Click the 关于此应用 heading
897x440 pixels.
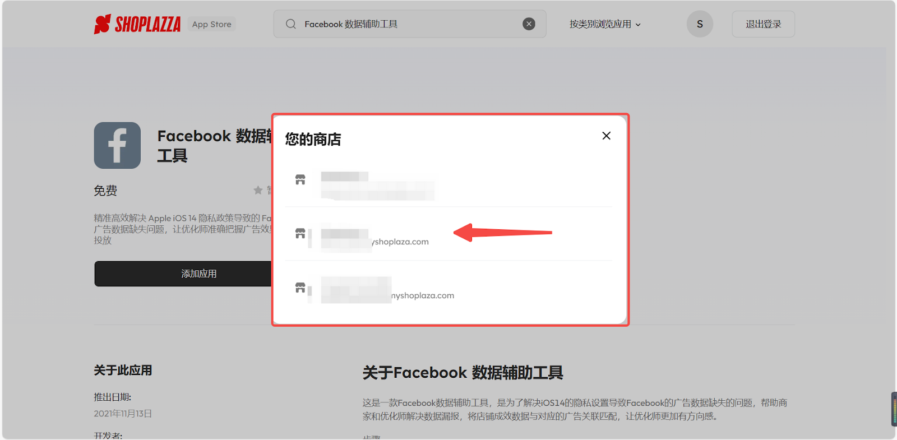tap(123, 370)
